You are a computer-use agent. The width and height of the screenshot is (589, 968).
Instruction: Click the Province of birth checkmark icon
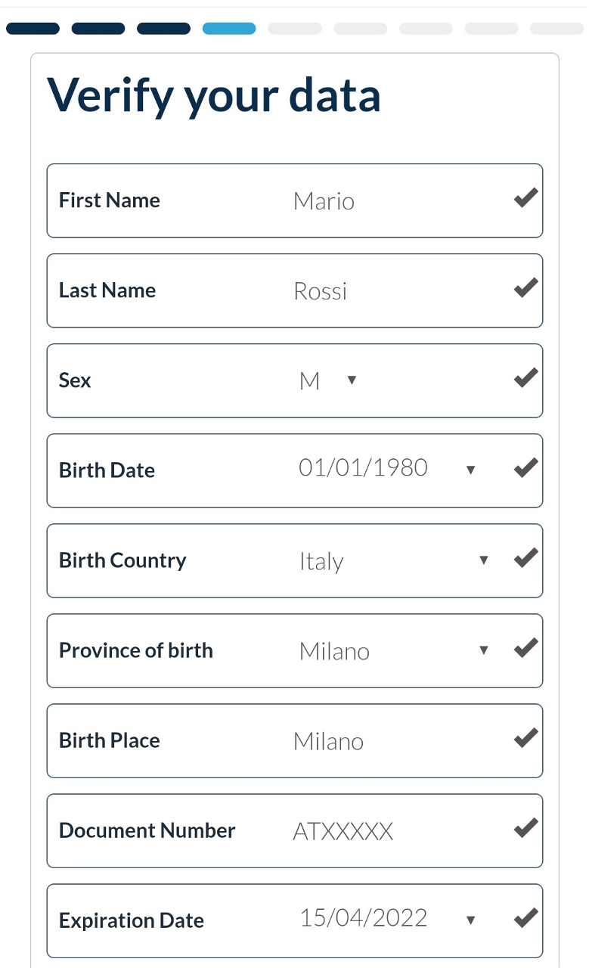pos(525,649)
